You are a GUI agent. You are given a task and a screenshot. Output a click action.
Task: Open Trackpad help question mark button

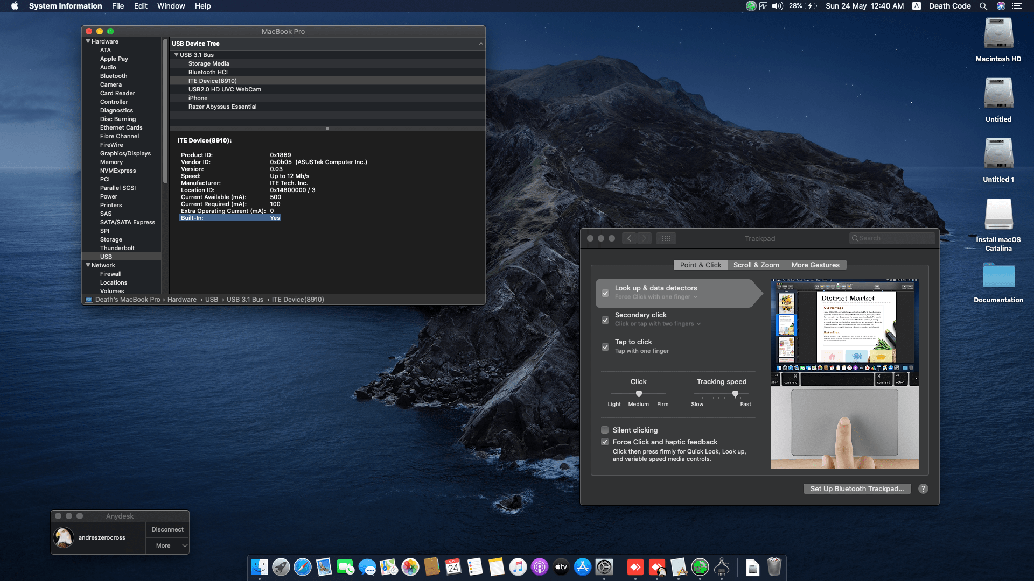pos(923,488)
